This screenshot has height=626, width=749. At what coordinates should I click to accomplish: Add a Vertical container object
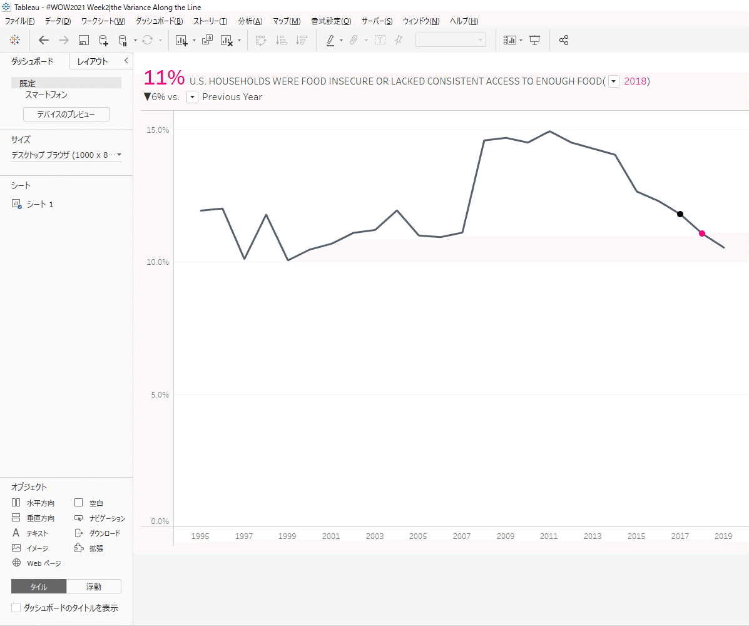[x=33, y=518]
